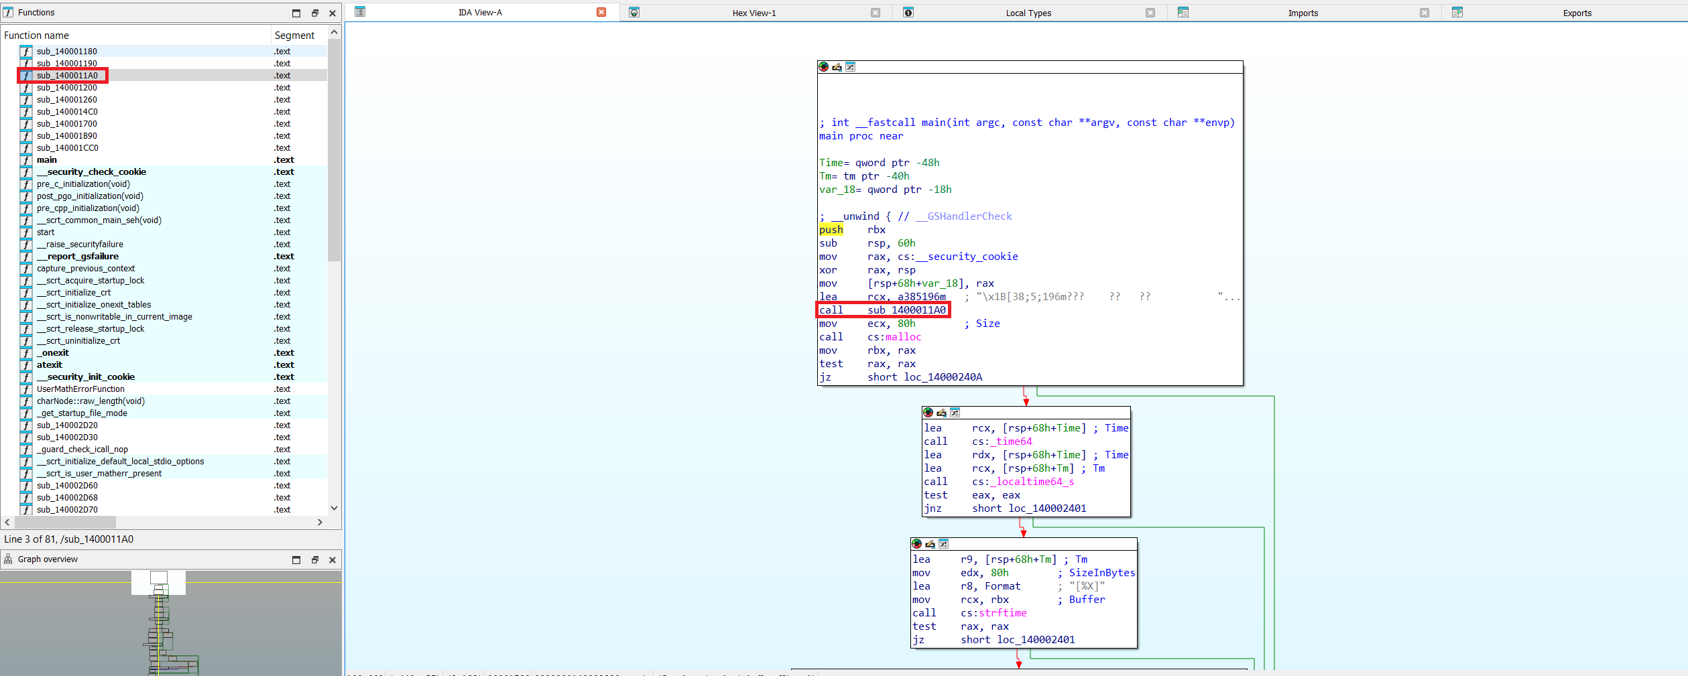Click sub_1400011A0 in the call instruction
The width and height of the screenshot is (1688, 676).
pyautogui.click(x=906, y=310)
